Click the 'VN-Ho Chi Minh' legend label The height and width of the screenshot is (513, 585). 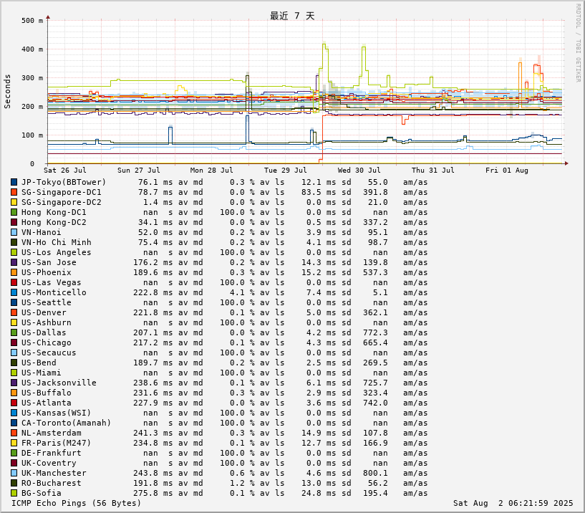click(57, 243)
